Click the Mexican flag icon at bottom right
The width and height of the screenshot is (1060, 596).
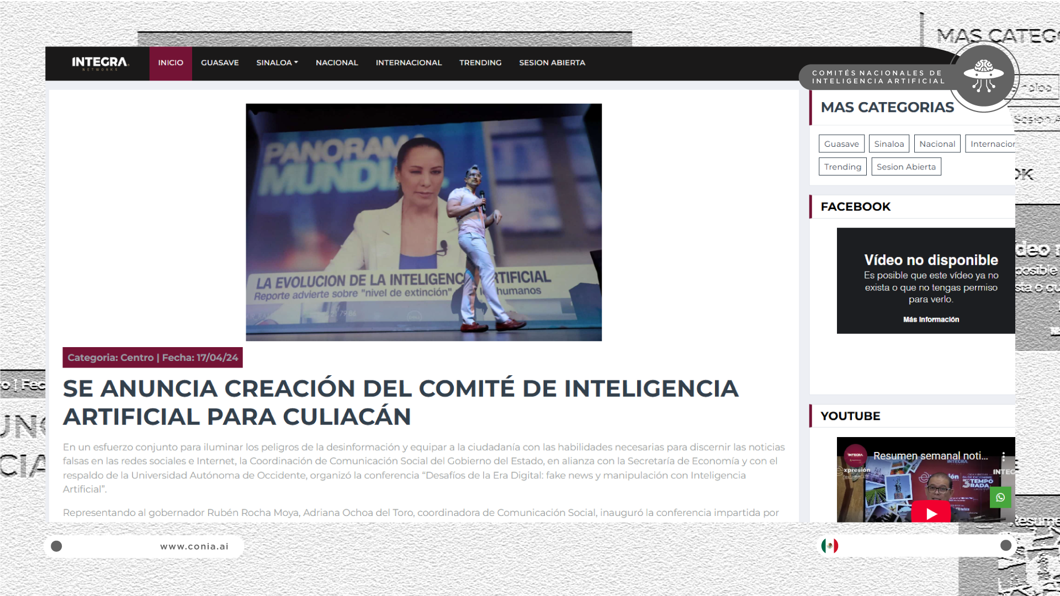(829, 546)
